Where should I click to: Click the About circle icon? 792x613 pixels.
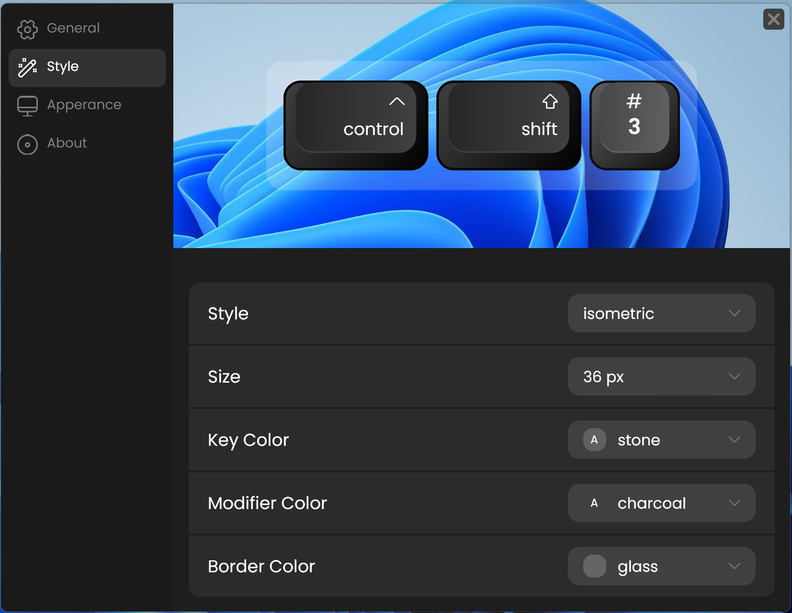[x=27, y=144]
